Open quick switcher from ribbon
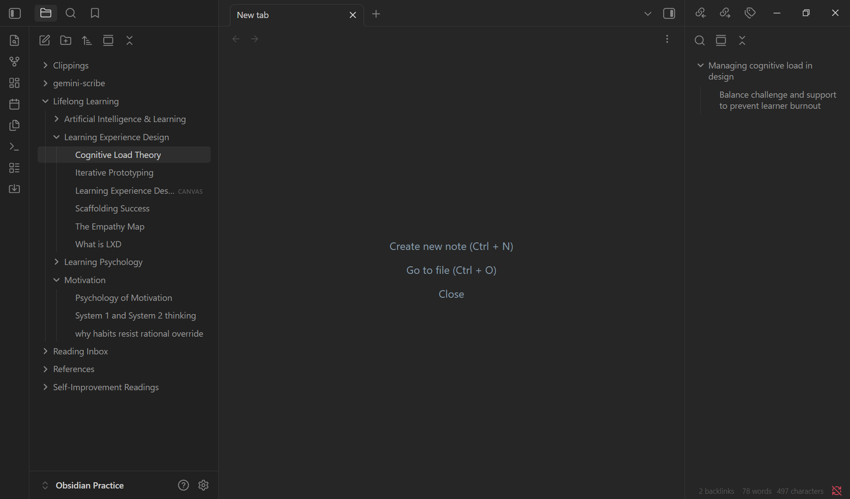This screenshot has width=850, height=499. click(x=14, y=40)
